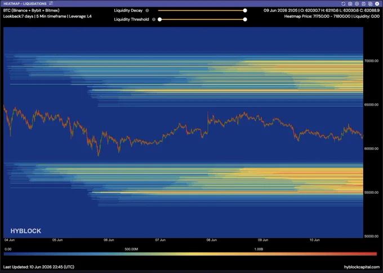
Task: Click the 08 Jun date axis label
Action: point(212,240)
